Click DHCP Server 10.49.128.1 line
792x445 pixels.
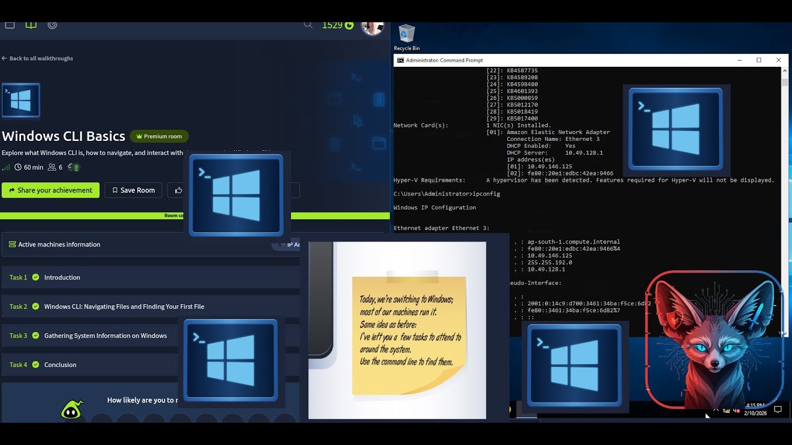point(554,153)
